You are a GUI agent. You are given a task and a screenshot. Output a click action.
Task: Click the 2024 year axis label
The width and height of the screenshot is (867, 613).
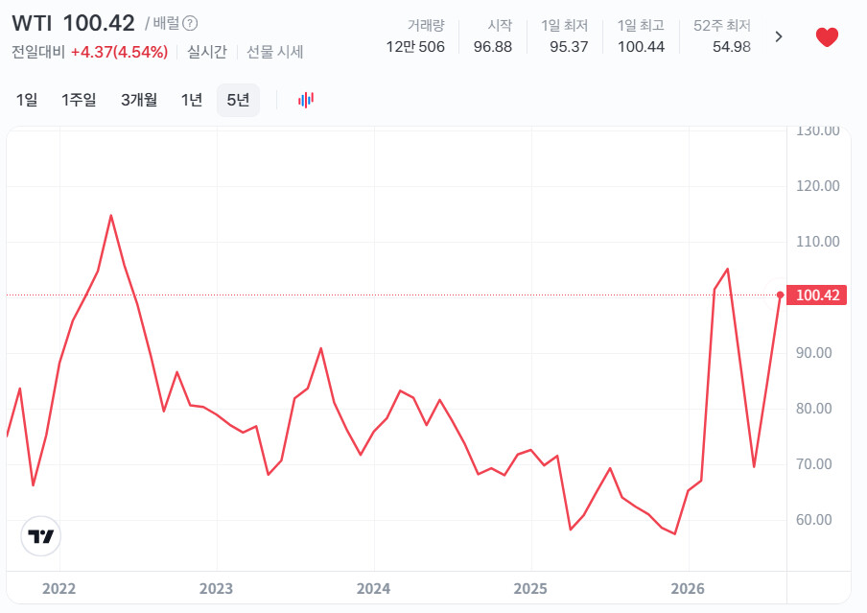[373, 588]
